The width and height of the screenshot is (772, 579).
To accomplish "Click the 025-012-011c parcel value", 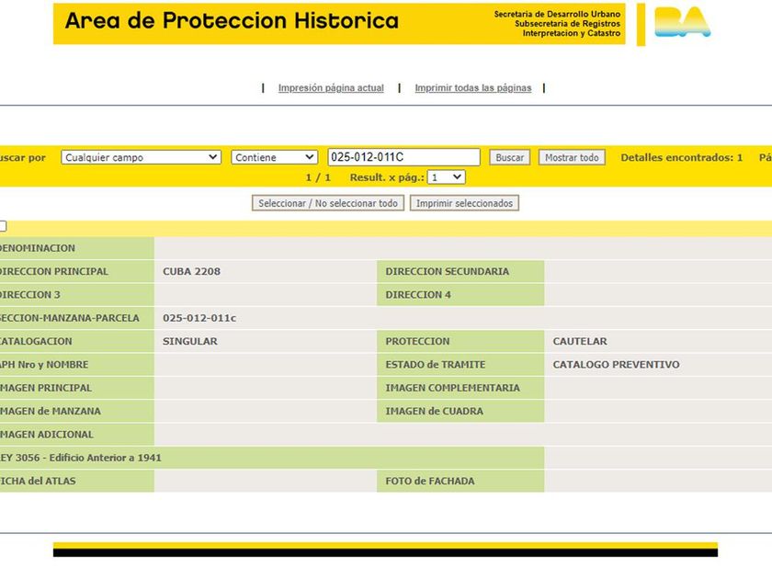I will click(x=199, y=318).
